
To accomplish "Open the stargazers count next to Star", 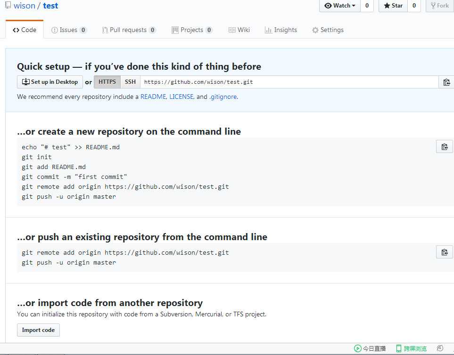I will tap(414, 6).
